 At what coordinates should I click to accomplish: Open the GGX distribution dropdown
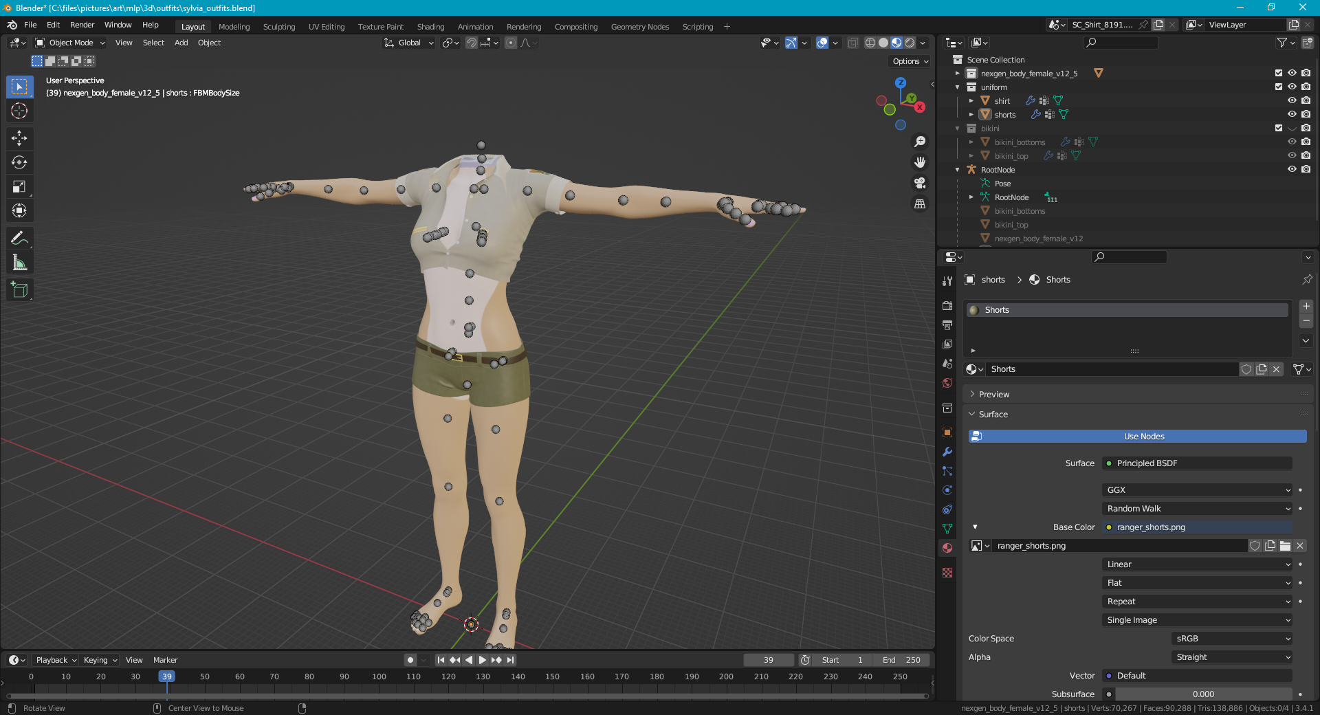(1198, 490)
